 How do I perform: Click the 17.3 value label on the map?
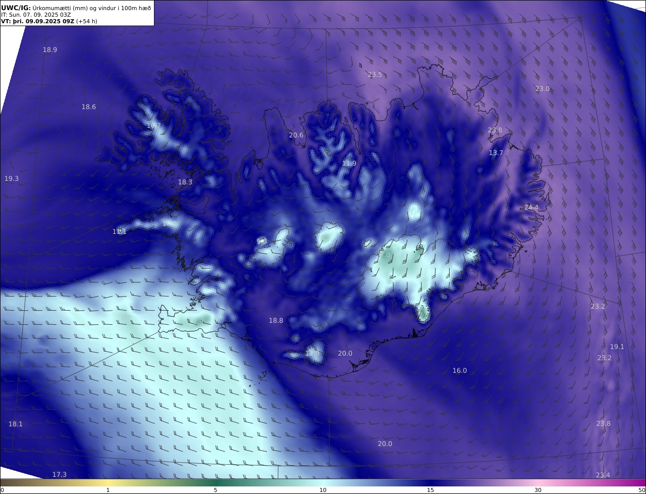tap(60, 475)
